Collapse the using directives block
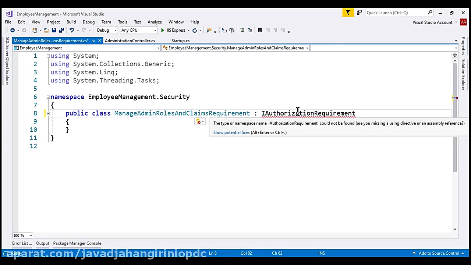This screenshot has height=265, width=471. (x=48, y=56)
